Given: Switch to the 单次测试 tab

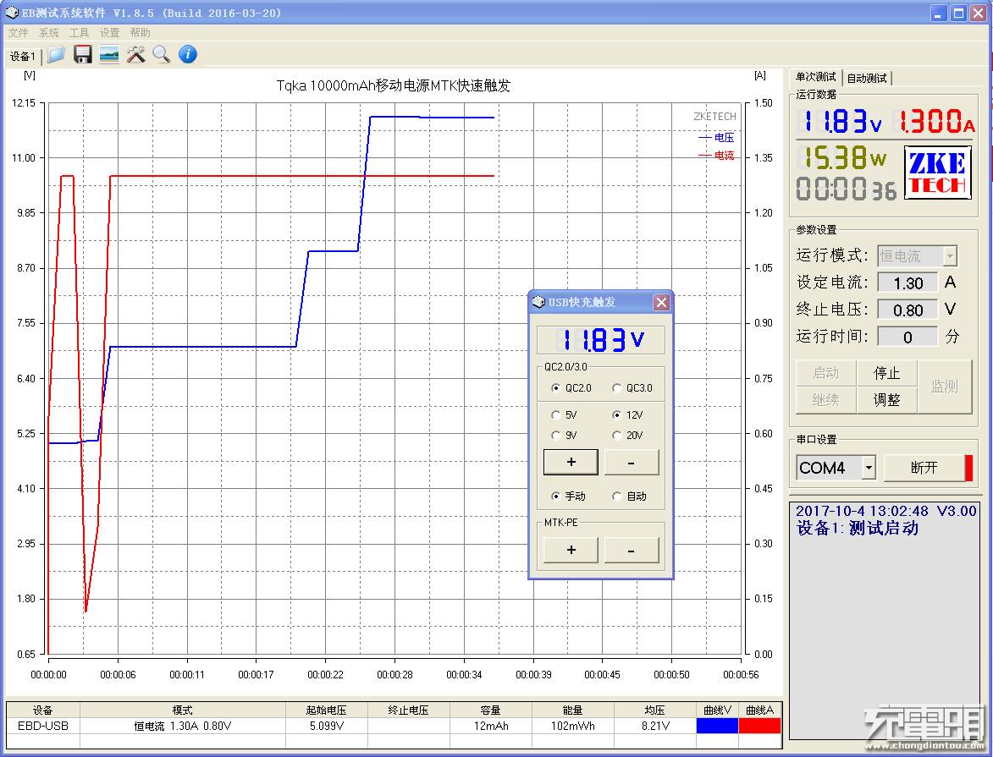Looking at the screenshot, I should coord(816,77).
